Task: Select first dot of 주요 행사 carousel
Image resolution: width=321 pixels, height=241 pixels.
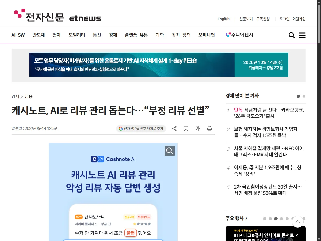Action: click(265, 219)
